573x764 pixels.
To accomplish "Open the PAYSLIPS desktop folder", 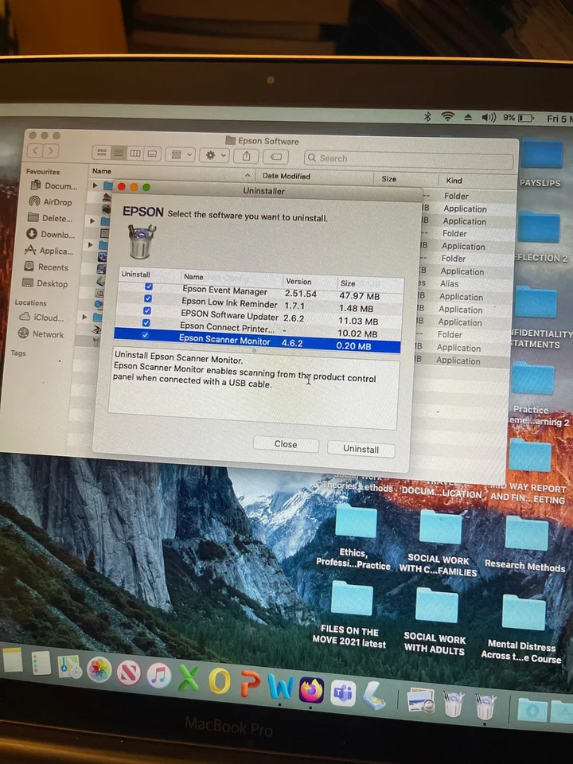I will (540, 162).
